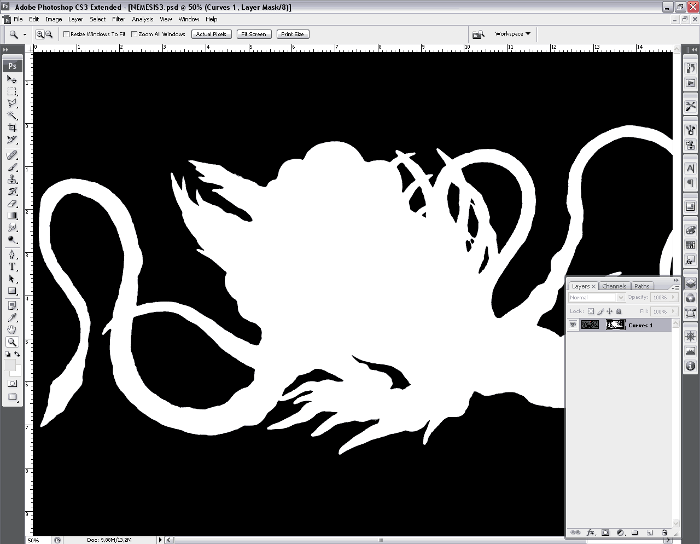
Task: Select the Pen tool
Action: tap(11, 254)
